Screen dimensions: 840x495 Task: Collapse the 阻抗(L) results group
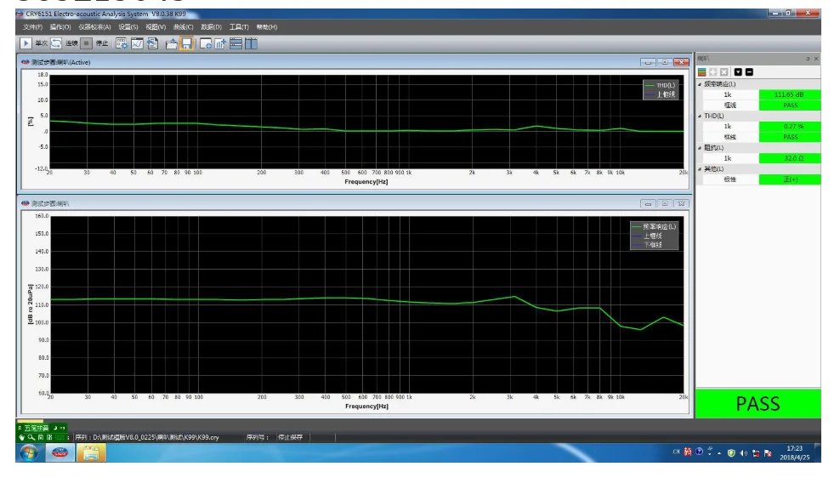700,147
